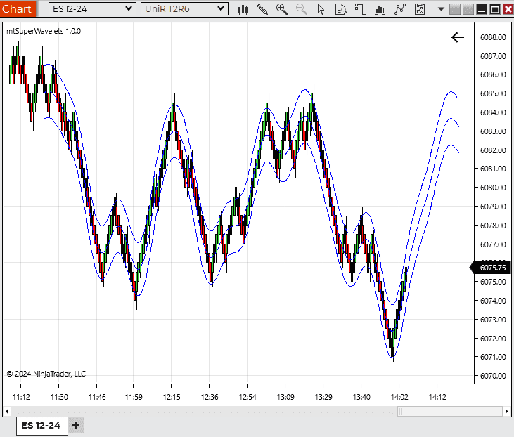514x437 pixels.
Task: Click the 11:46 time axis label
Action: pyautogui.click(x=97, y=397)
